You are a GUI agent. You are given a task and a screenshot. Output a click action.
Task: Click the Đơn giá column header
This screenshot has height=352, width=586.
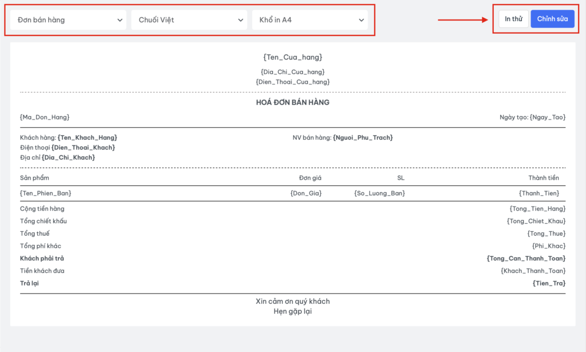(310, 178)
